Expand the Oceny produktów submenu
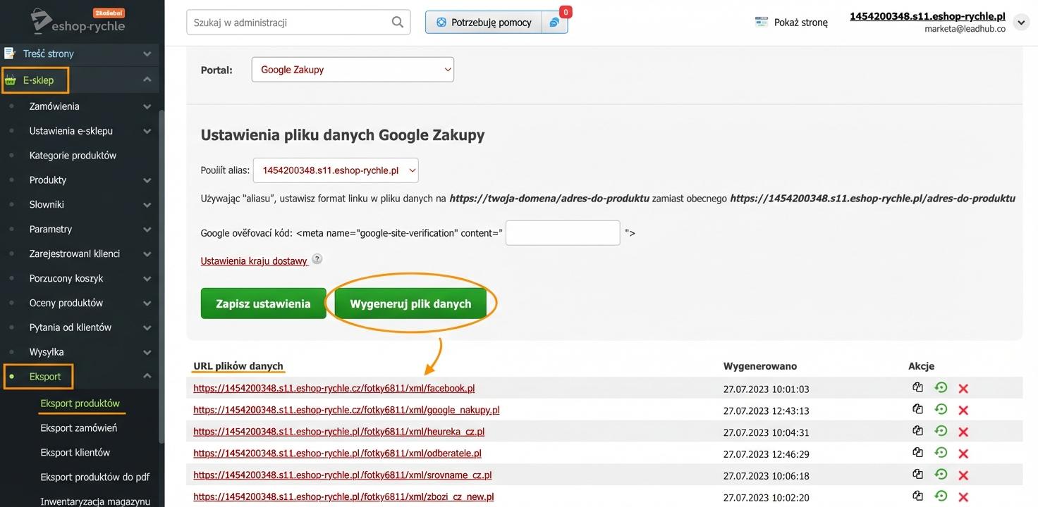 click(x=147, y=303)
